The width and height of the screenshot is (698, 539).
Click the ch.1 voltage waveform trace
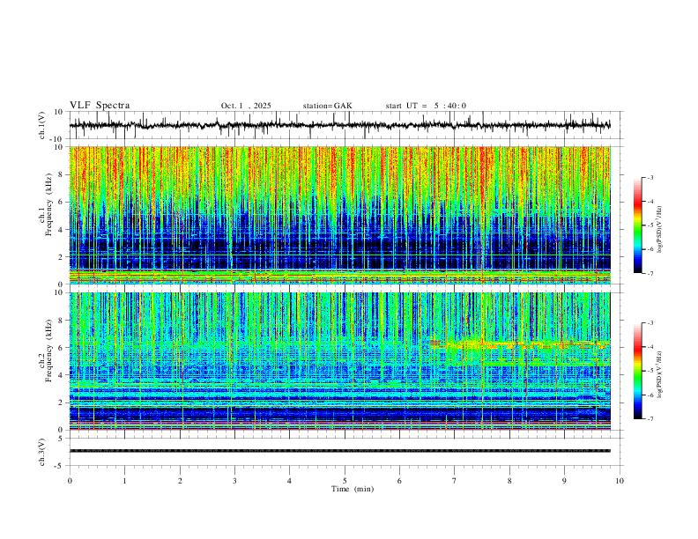coord(340,125)
